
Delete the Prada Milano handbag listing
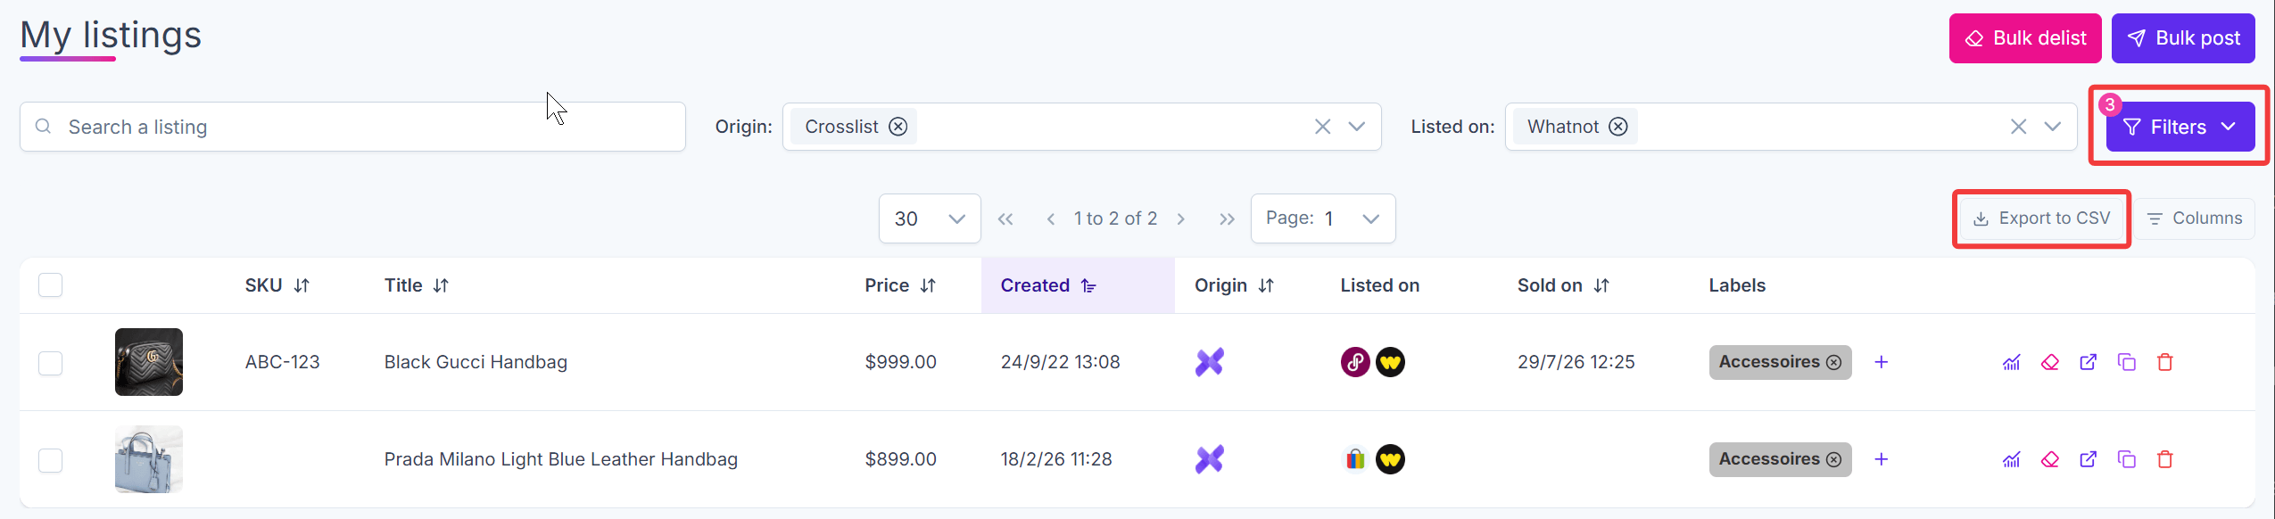click(2165, 459)
